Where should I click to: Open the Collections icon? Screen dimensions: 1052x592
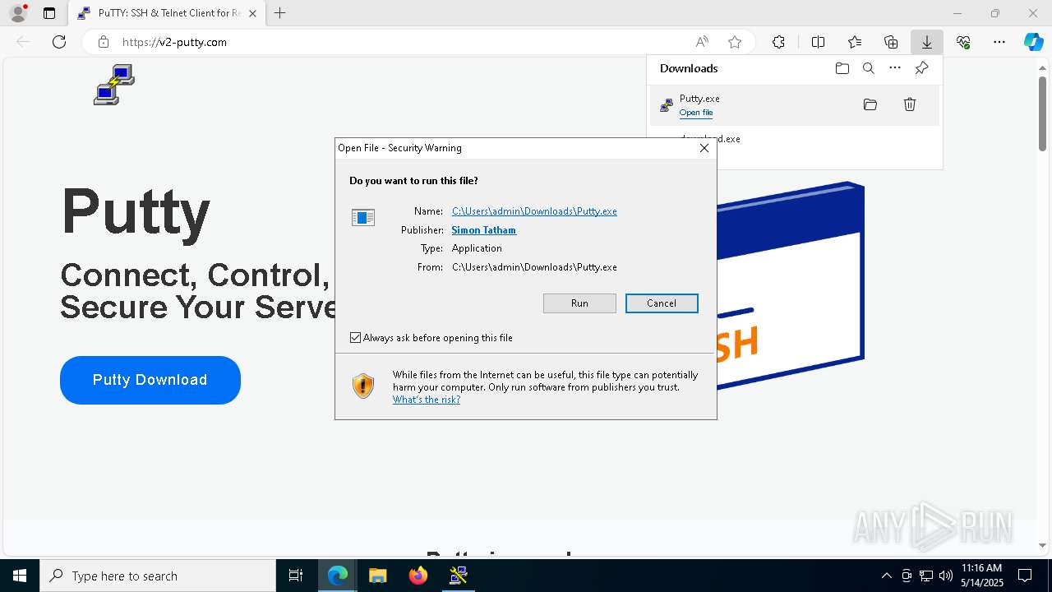(891, 42)
